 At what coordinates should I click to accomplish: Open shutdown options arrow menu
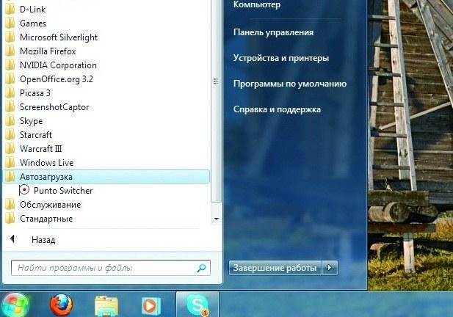330,268
